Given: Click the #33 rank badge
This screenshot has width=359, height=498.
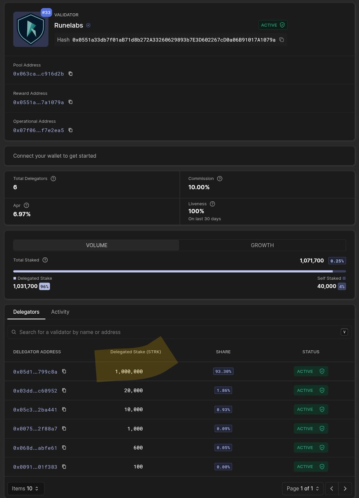Looking at the screenshot, I should 46,12.
